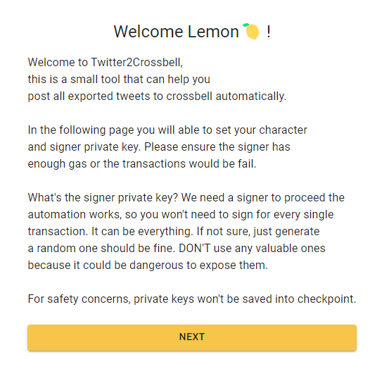Click the line starting "automation works"
Image resolution: width=382 pixels, height=369 pixels.
click(181, 215)
